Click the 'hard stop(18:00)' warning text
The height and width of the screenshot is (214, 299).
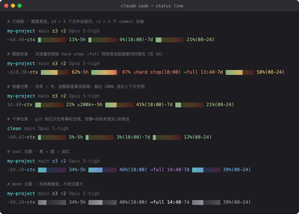[x=158, y=72]
